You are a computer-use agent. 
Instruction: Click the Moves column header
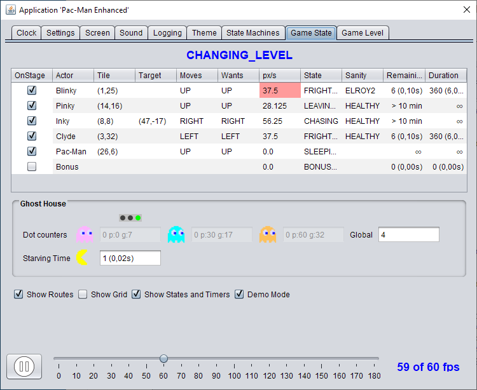[x=197, y=76]
